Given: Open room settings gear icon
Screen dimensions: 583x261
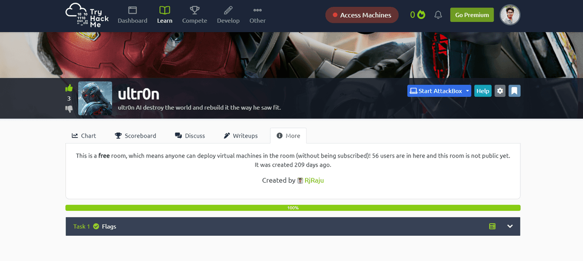Looking at the screenshot, I should [x=500, y=91].
